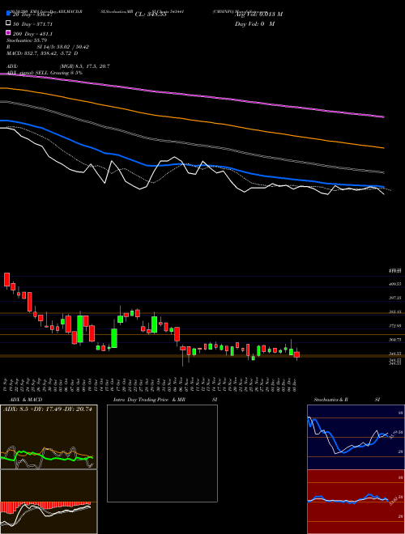
Task: Click the first red candlestick at 18 Sep
Action: coord(6,280)
